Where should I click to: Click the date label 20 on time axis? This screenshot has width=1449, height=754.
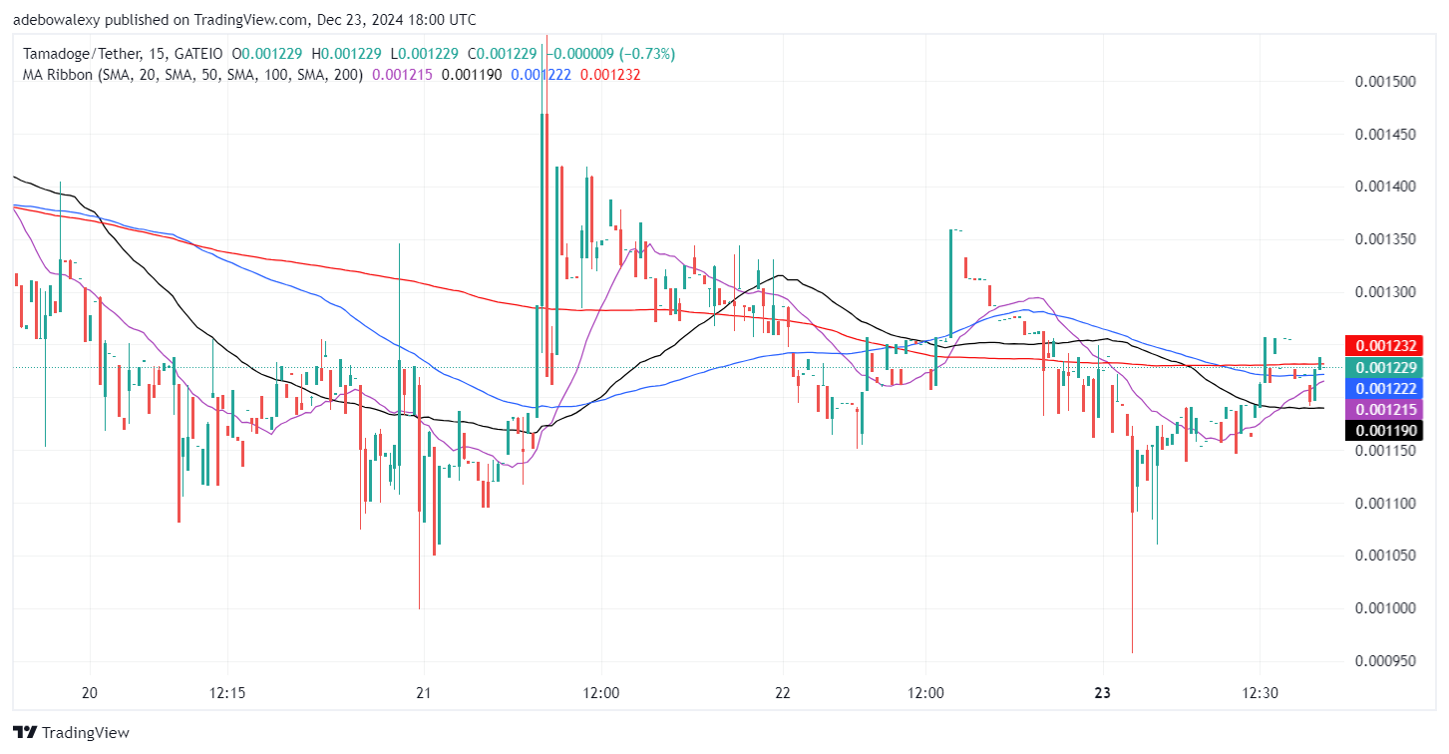(x=90, y=692)
